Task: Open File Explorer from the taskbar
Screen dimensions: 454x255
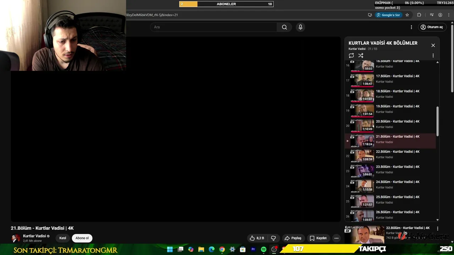Action: 201,249
